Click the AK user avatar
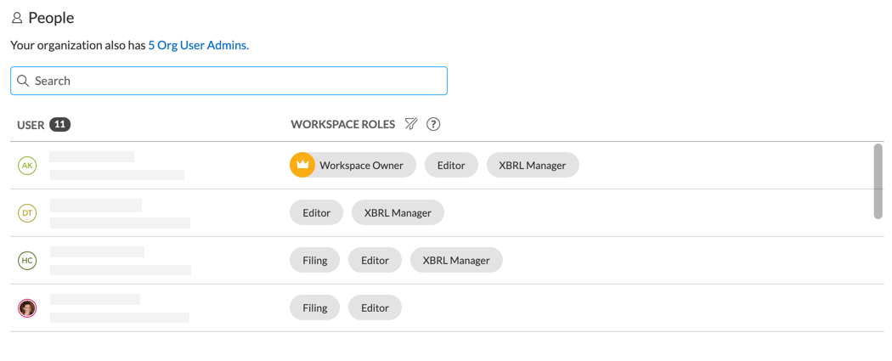The image size is (892, 361). click(27, 166)
